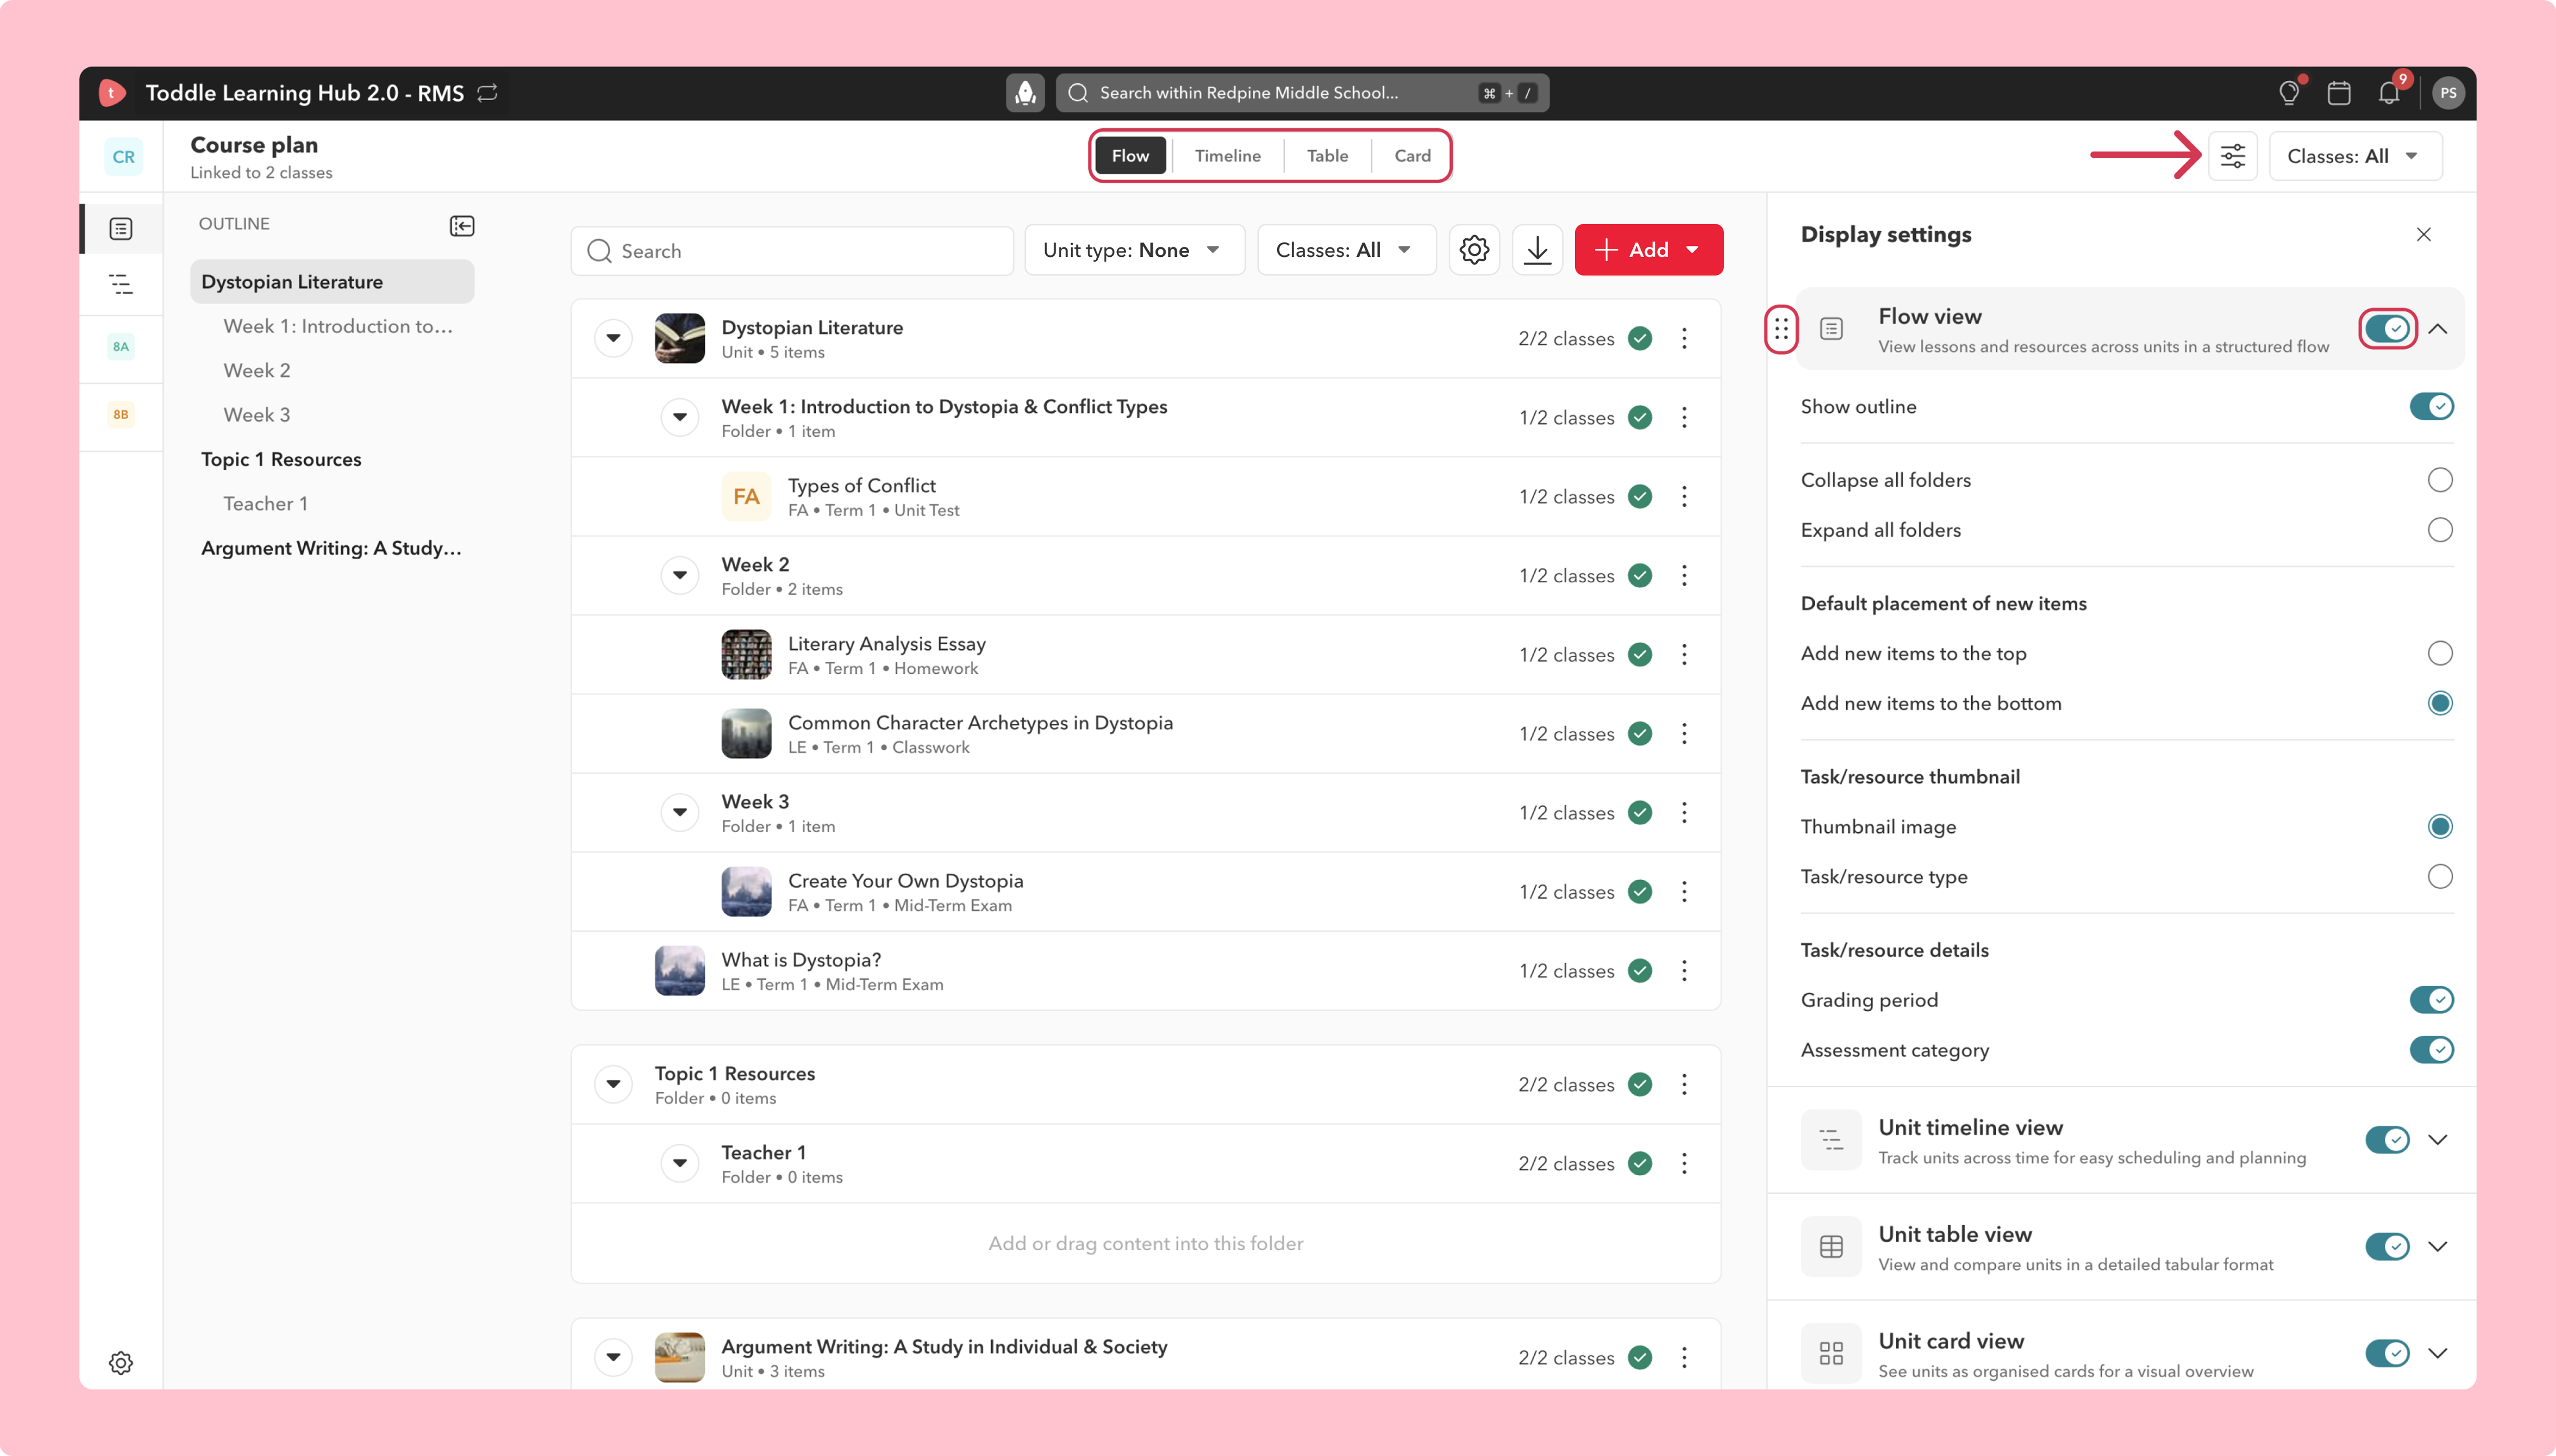Select the flow view sidebar icon
This screenshot has height=1456, width=2556.
click(121, 229)
